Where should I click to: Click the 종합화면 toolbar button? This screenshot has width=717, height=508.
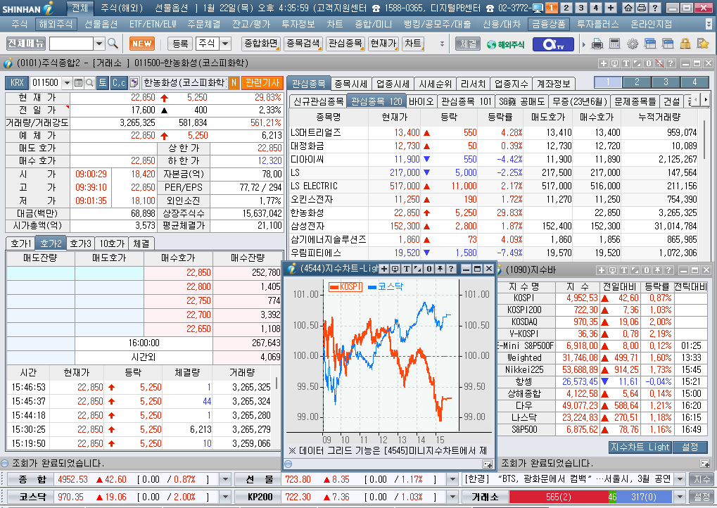tap(260, 44)
